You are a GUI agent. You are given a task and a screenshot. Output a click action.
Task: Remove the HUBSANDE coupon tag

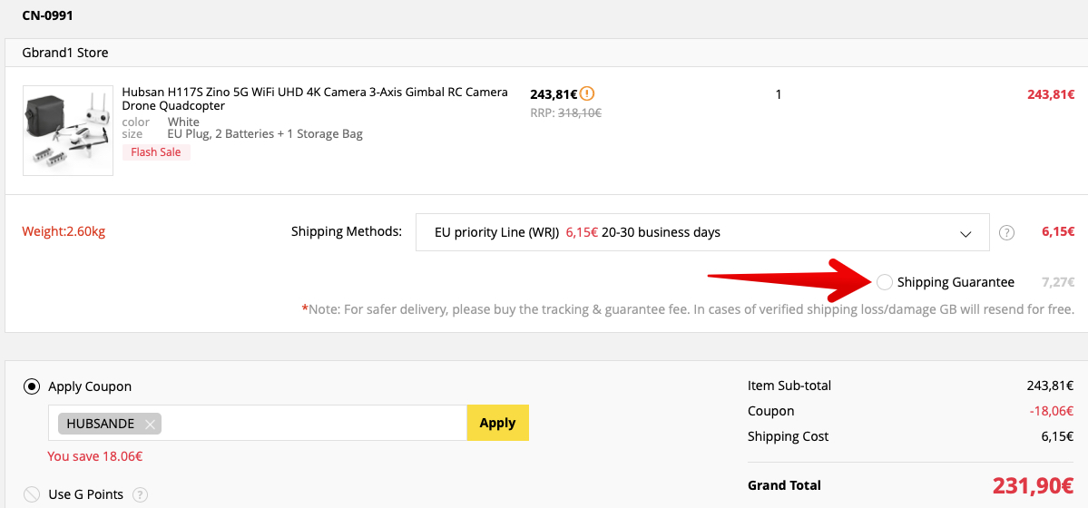pyautogui.click(x=150, y=424)
